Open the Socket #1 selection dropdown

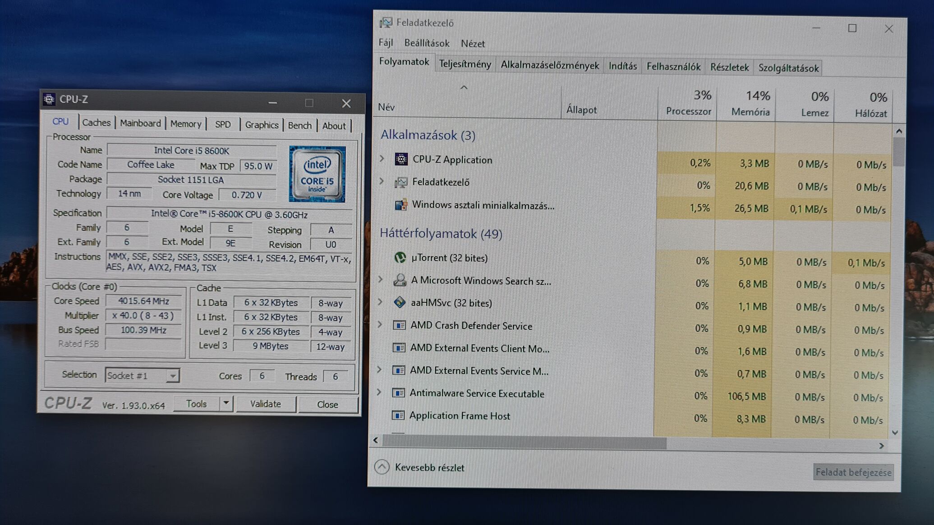pyautogui.click(x=172, y=375)
